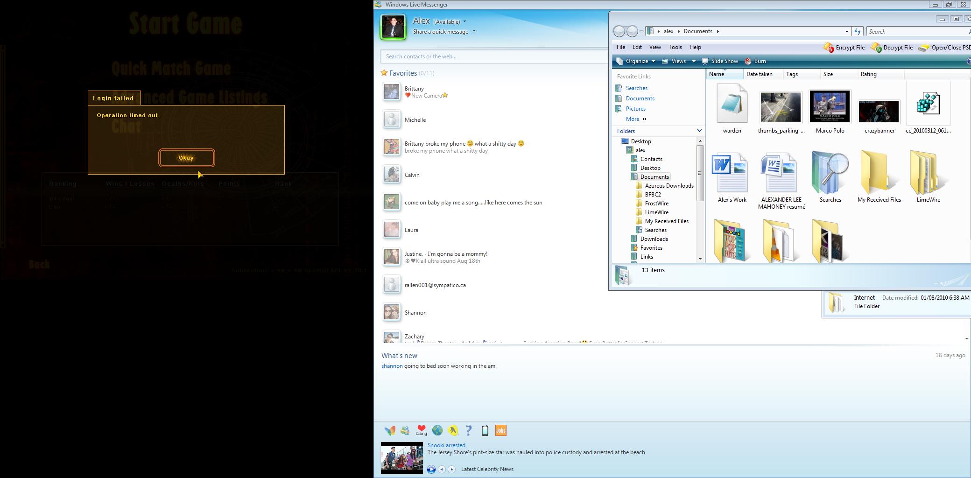This screenshot has width=971, height=478.
Task: Click the Decrypt File toolbar icon
Action: click(x=876, y=48)
